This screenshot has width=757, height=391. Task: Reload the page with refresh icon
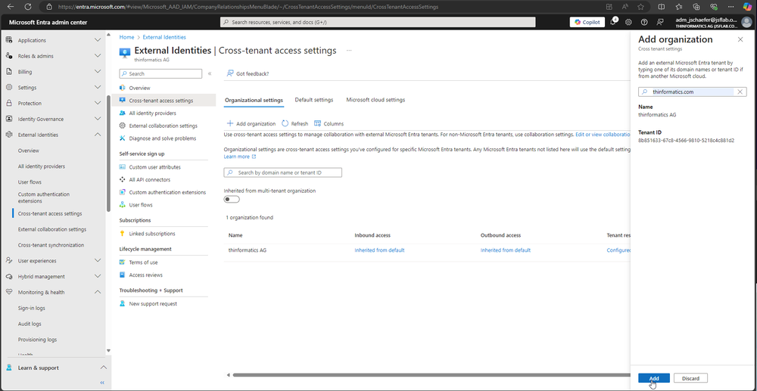[27, 7]
